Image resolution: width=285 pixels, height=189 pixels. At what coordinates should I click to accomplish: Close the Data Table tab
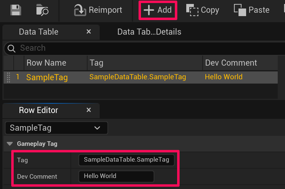(89, 32)
